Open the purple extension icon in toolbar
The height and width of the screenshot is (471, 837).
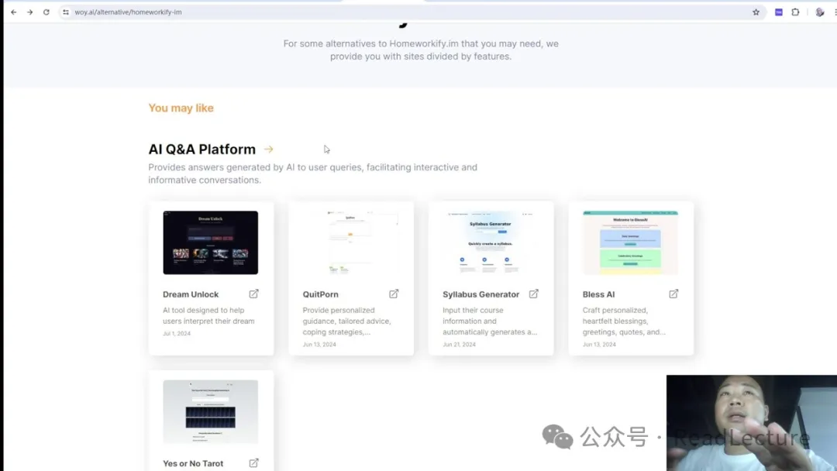tap(779, 12)
